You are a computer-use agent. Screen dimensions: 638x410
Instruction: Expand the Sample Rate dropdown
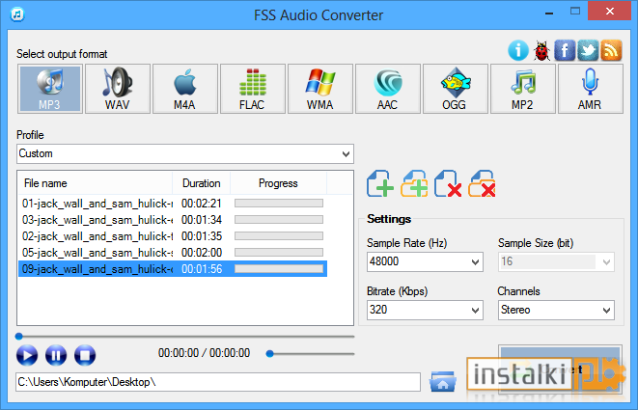click(425, 261)
